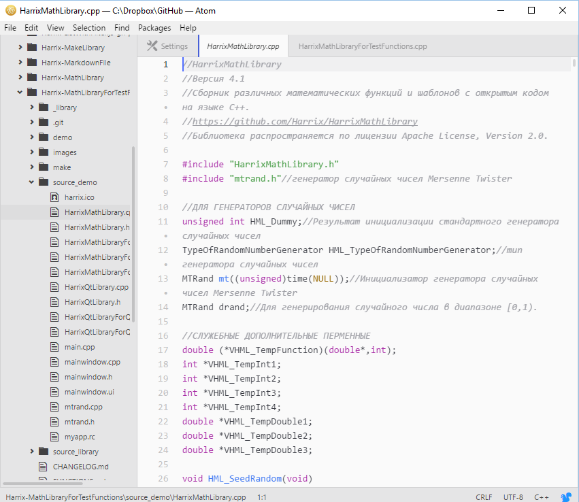The height and width of the screenshot is (502, 579).
Task: Click the file icon beside HarrixQtLibrary.cpp
Action: point(54,287)
